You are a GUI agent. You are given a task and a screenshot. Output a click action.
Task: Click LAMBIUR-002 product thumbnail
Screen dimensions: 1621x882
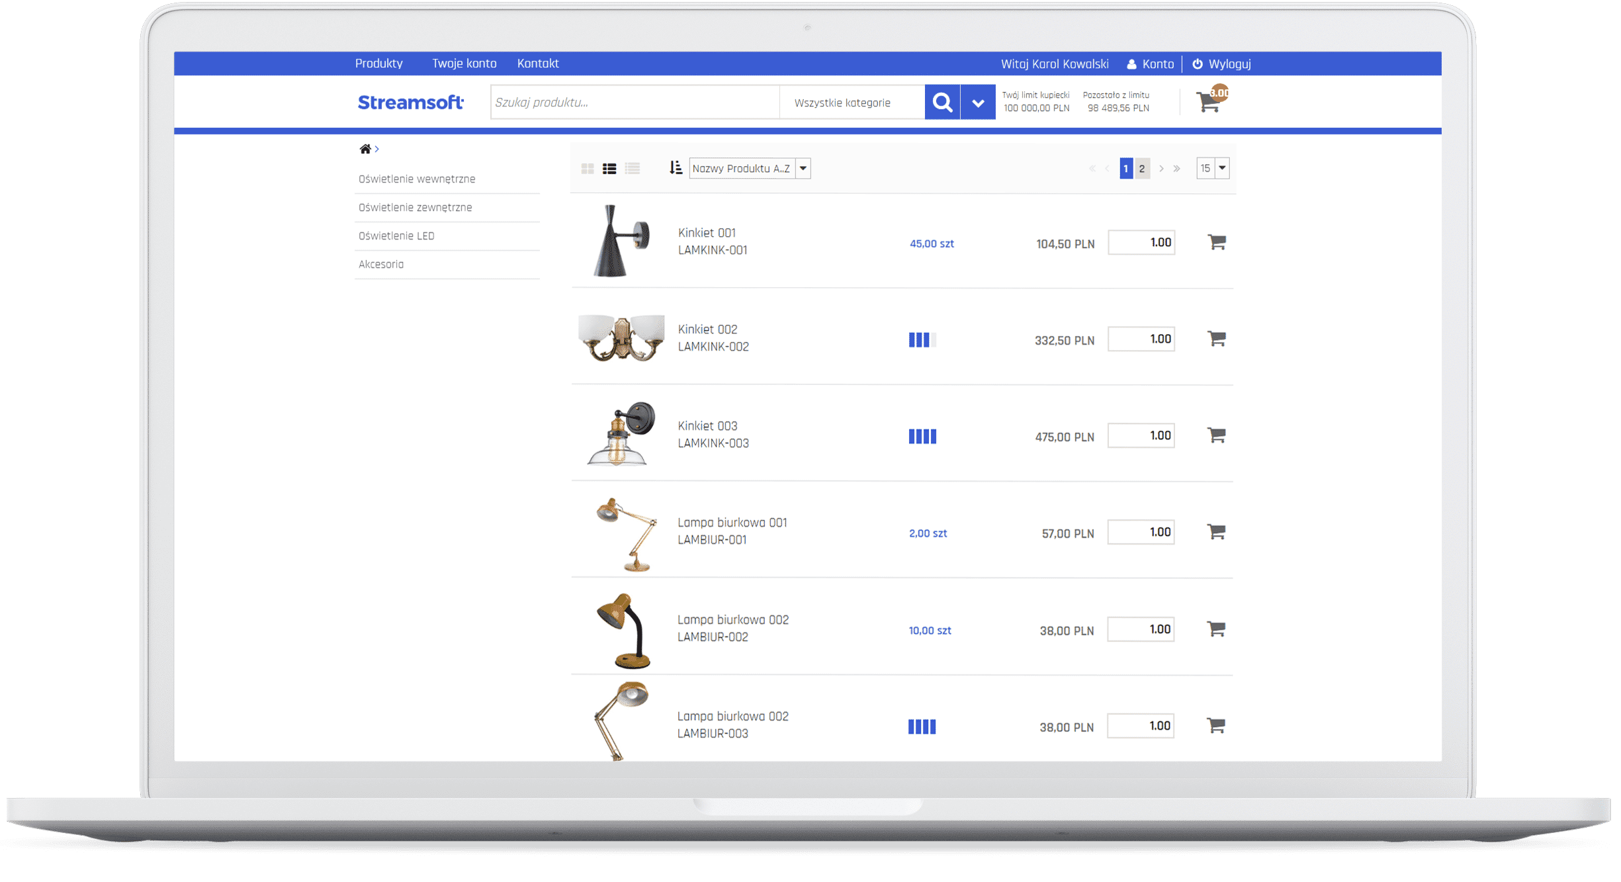[x=624, y=631]
